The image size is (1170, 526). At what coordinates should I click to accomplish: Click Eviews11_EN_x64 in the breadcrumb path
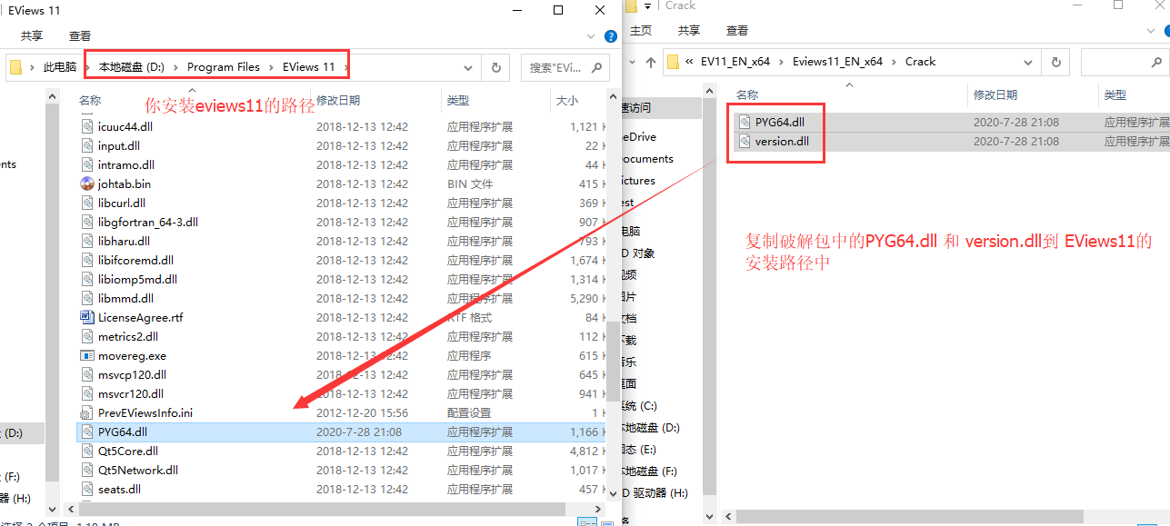click(x=837, y=62)
